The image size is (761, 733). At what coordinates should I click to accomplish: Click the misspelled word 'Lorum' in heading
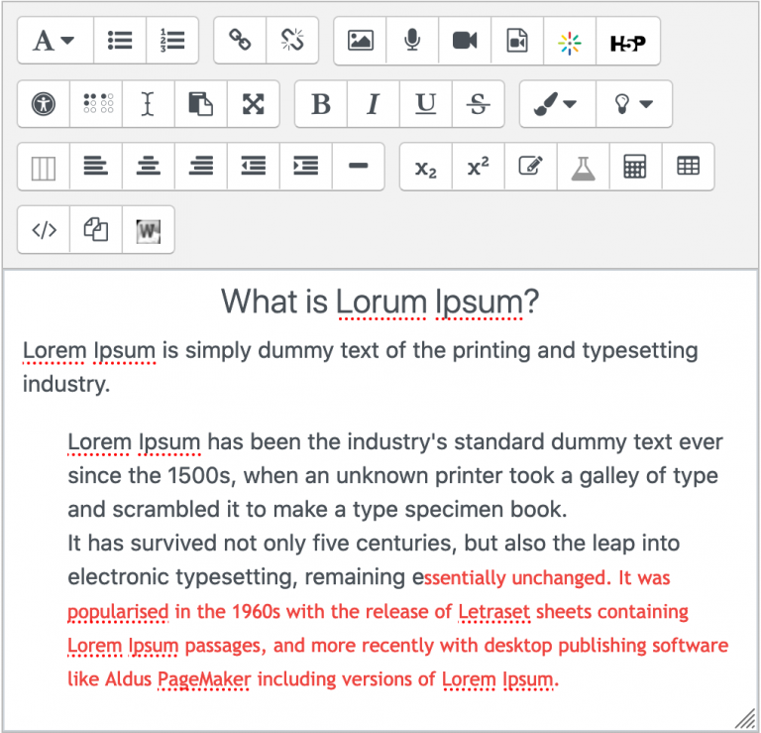(381, 302)
